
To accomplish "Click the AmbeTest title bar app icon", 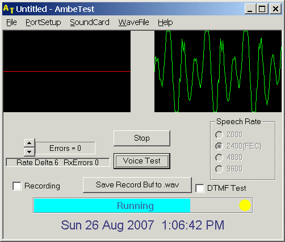I will click(9, 9).
